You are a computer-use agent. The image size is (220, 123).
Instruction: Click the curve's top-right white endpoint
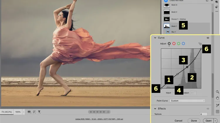[x=201, y=48]
